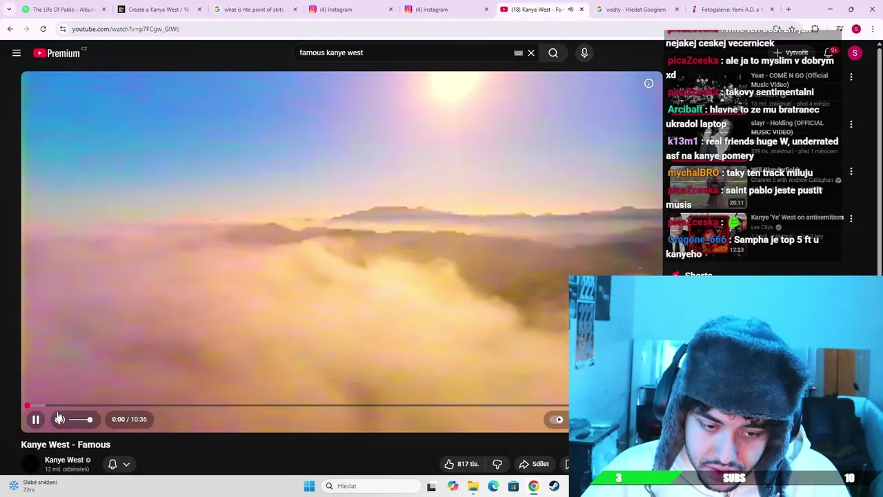Open Task View from the taskbar

431,487
